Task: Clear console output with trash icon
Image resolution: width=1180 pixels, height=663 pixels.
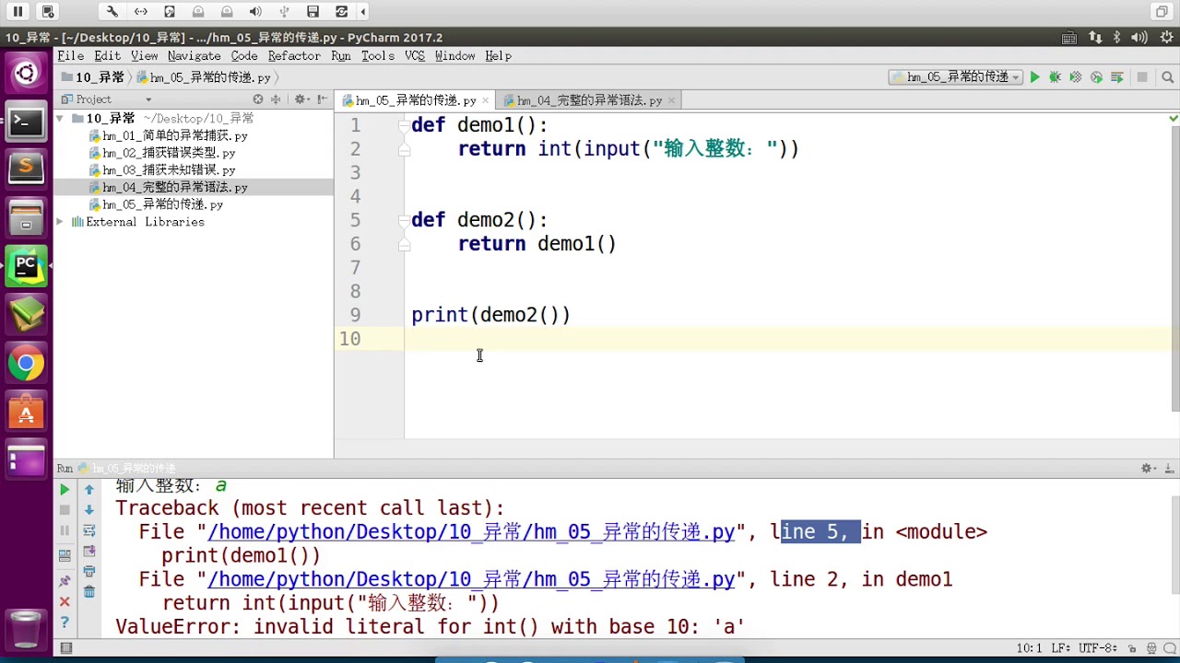Action: tap(89, 592)
